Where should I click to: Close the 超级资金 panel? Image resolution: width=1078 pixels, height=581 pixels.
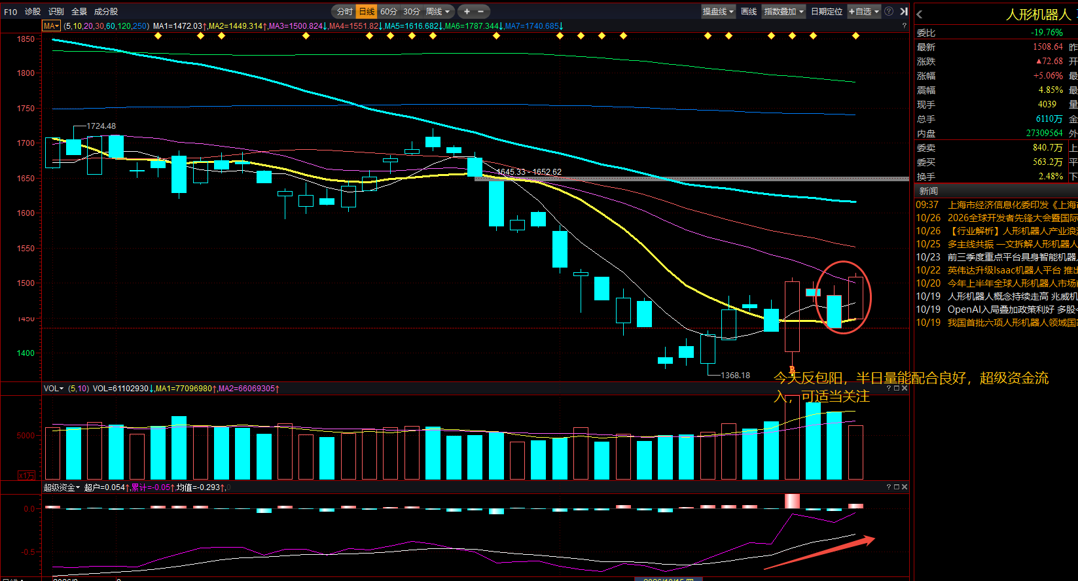(905, 487)
